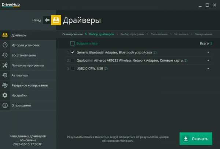Open Настройки in the sidebar

point(28,95)
